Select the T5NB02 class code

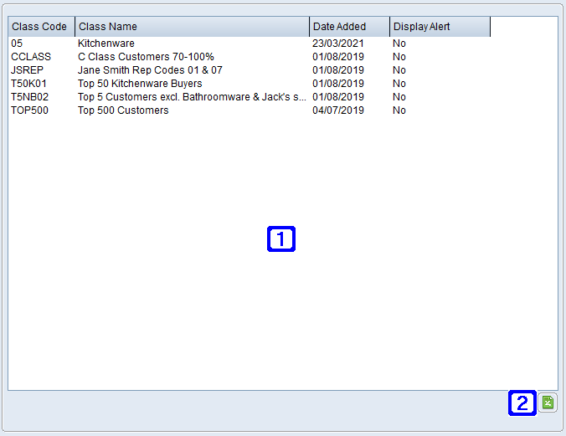click(x=29, y=97)
